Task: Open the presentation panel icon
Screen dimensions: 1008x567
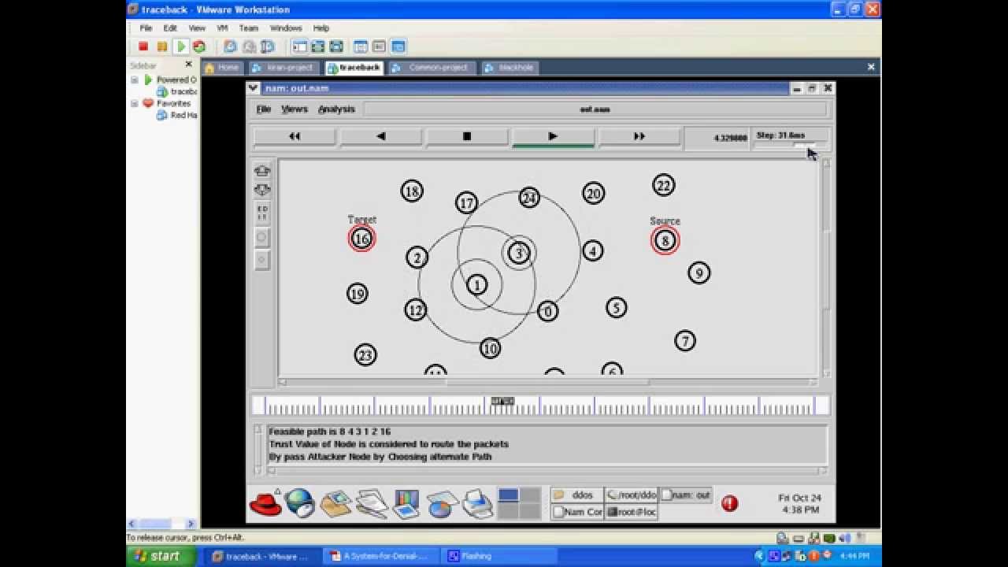Action: pyautogui.click(x=406, y=503)
